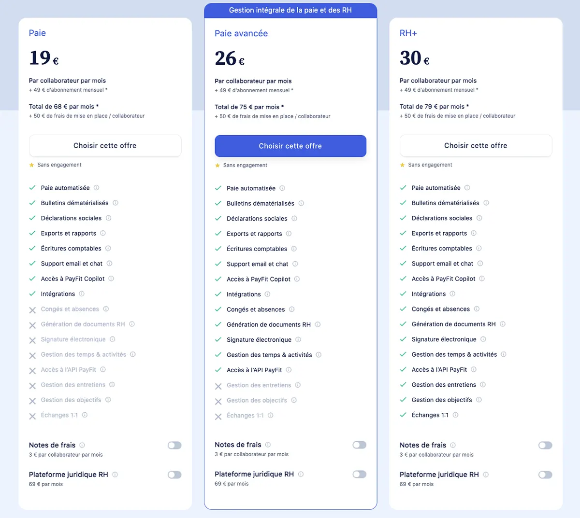Choose the Paie avancée offer button
580x518 pixels.
pyautogui.click(x=290, y=146)
